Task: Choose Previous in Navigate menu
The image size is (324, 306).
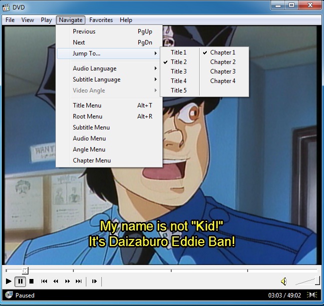Action: pyautogui.click(x=109, y=31)
